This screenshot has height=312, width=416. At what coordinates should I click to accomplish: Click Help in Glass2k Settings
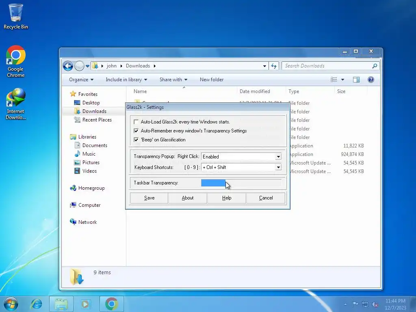pos(227,198)
